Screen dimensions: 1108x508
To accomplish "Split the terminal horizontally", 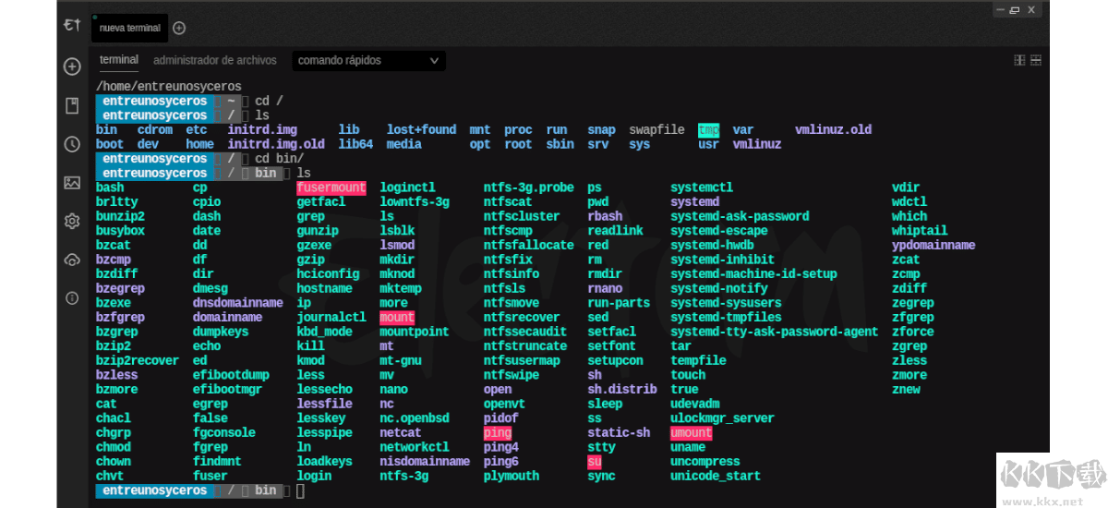I will 1036,60.
